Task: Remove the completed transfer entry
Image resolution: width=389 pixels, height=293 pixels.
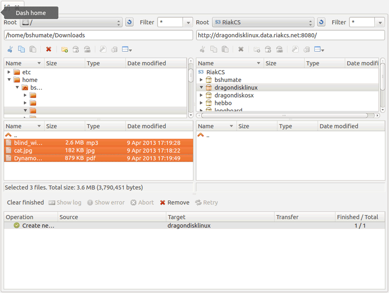Action: [x=174, y=202]
